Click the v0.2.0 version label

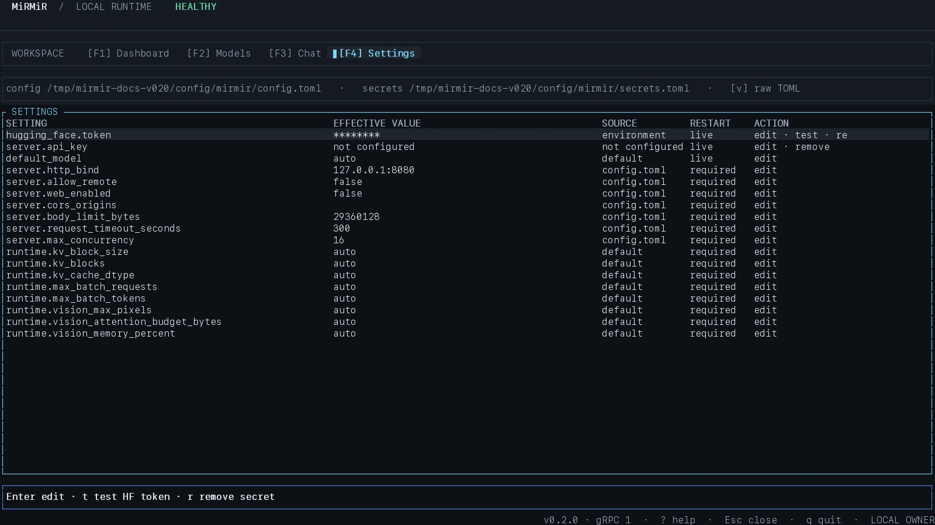click(561, 520)
